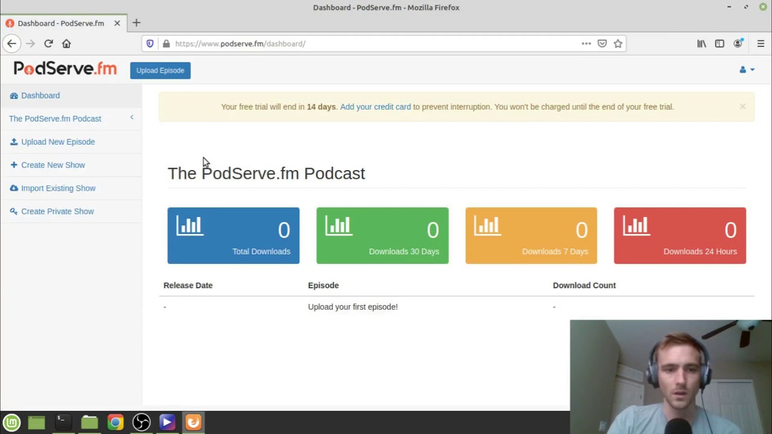Click the Add your credit card link
The image size is (772, 434).
pyautogui.click(x=375, y=107)
